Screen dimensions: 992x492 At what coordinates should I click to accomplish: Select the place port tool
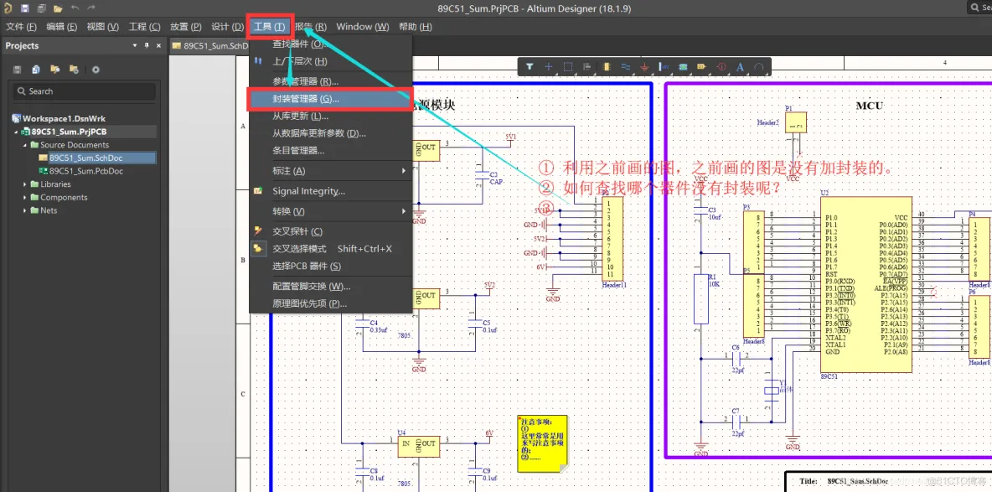701,66
